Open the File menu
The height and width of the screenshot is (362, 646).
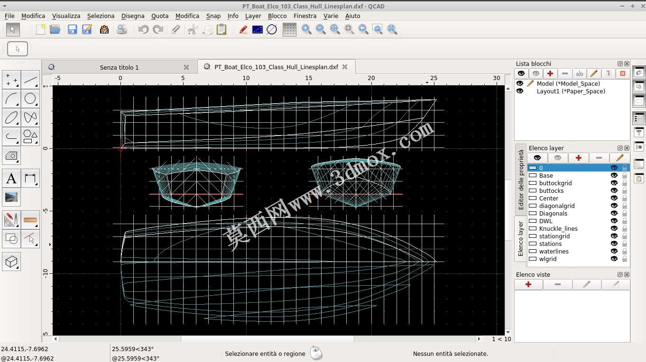click(9, 16)
